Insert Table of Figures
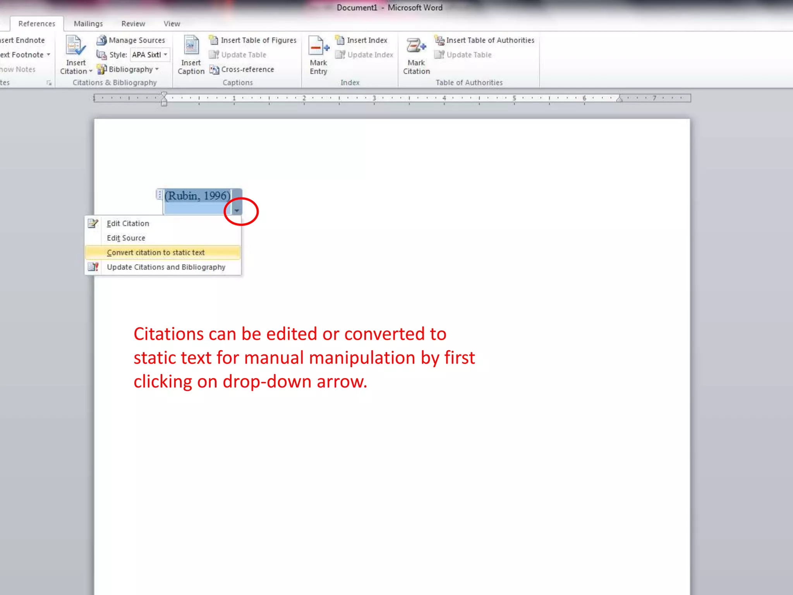 click(252, 40)
